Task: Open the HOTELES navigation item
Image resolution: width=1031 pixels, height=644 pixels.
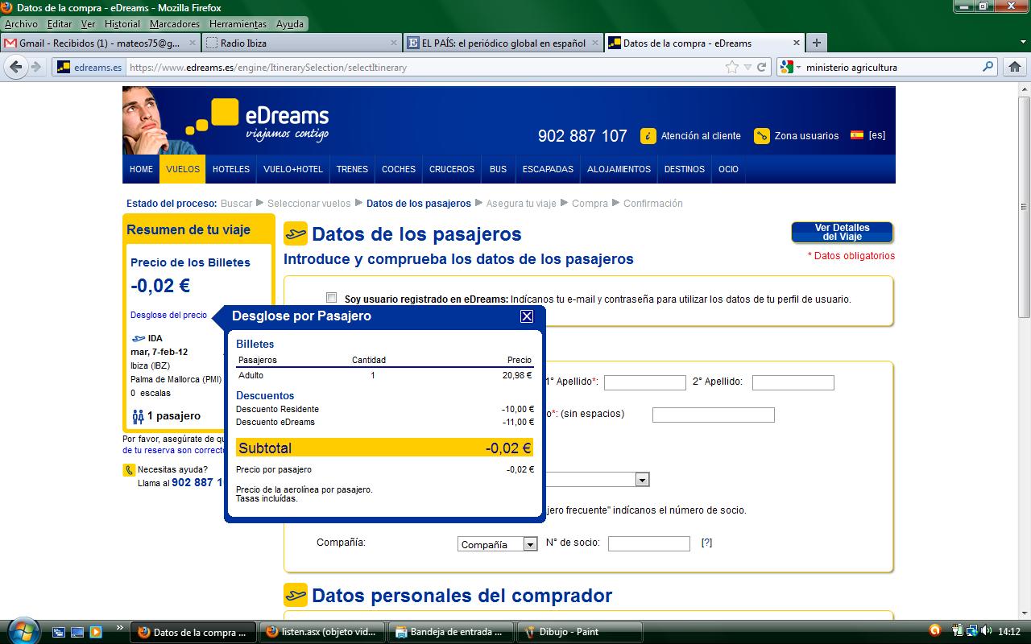Action: point(231,169)
